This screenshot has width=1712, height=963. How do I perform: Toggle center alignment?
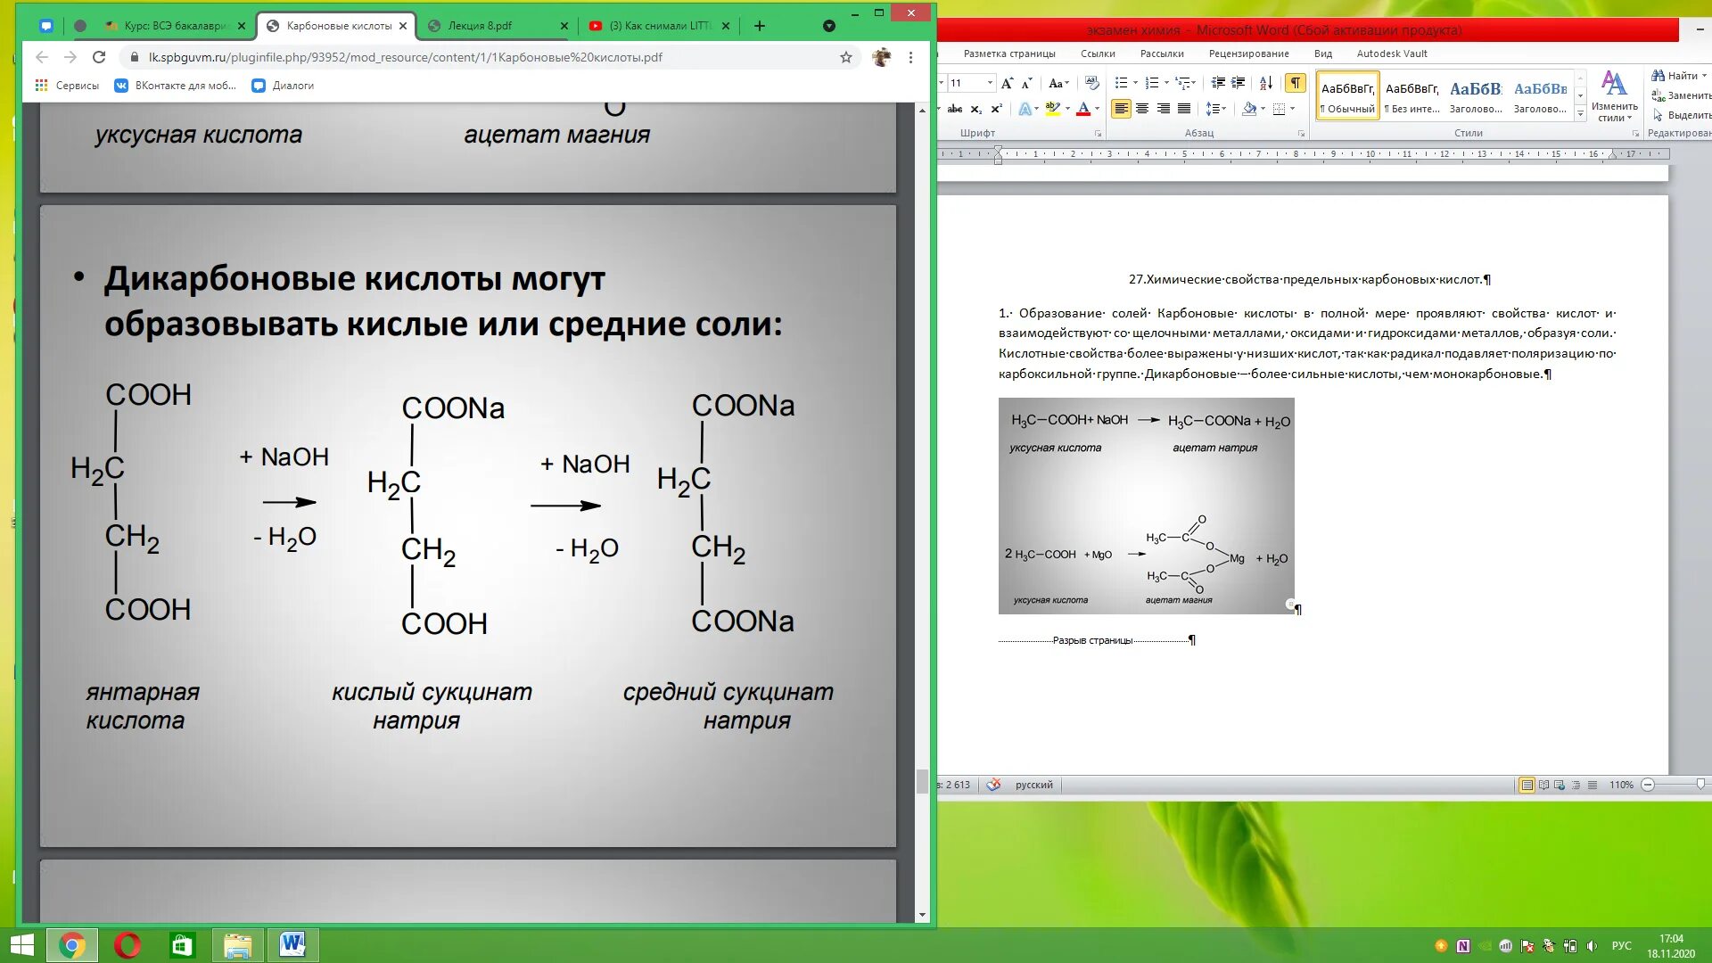point(1142,109)
